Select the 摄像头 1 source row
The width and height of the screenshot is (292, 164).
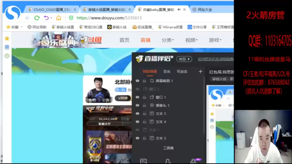(168, 105)
